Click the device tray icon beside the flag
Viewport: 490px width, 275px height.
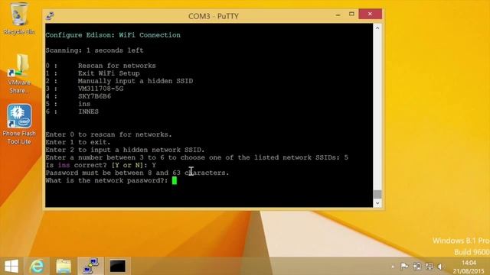pos(416,267)
